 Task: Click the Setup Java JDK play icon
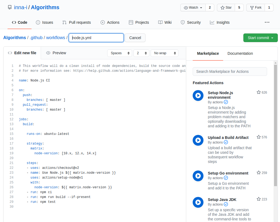198,202
